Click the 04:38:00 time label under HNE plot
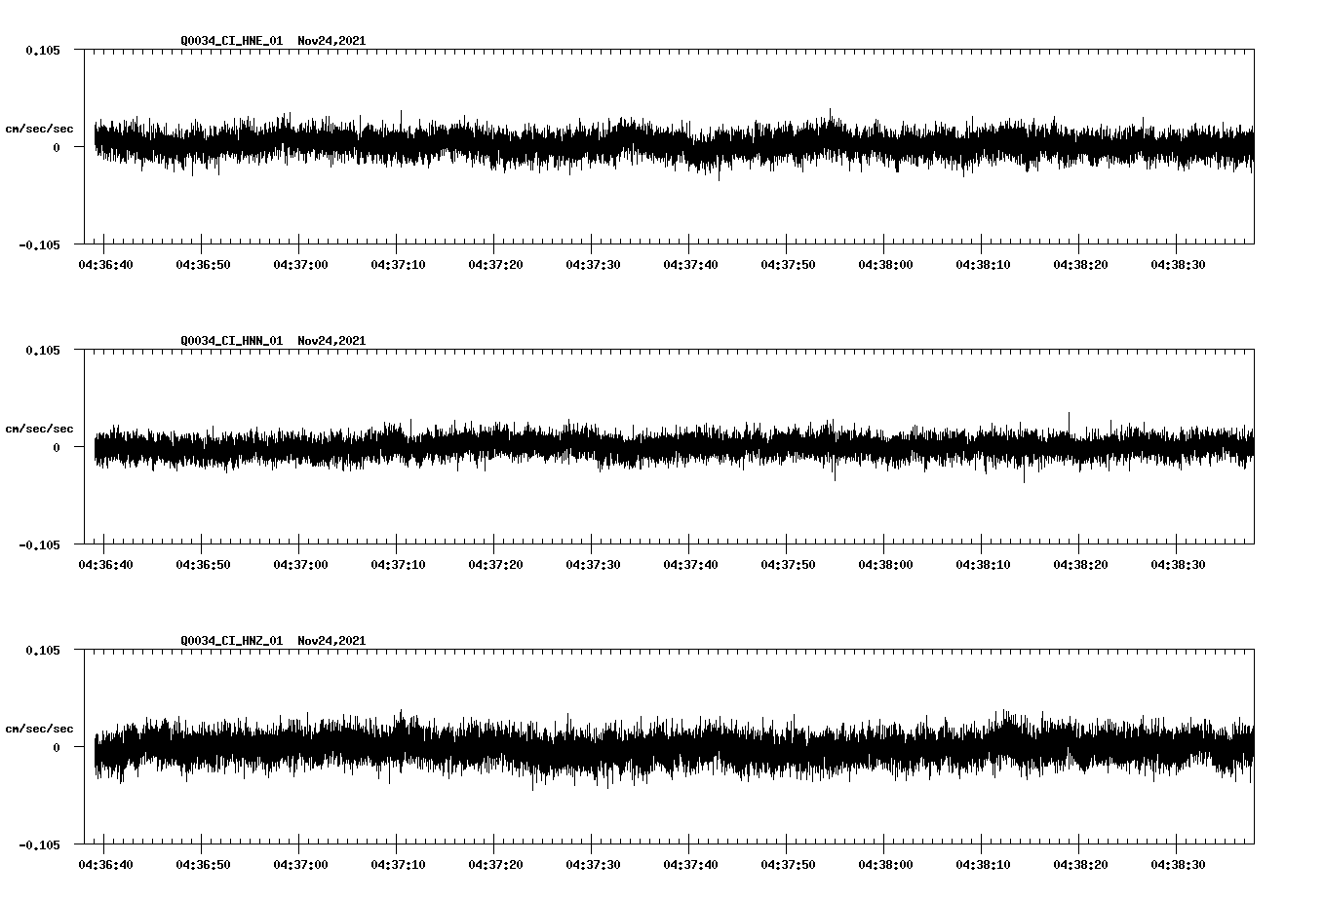 pos(885,265)
